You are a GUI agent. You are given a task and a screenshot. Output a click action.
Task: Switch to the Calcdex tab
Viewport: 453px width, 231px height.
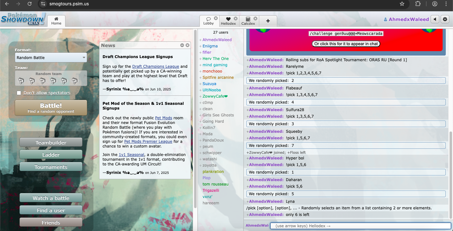click(x=248, y=21)
